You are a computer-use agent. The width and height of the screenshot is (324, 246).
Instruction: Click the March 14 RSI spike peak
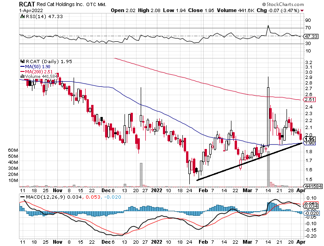pos(268,26)
